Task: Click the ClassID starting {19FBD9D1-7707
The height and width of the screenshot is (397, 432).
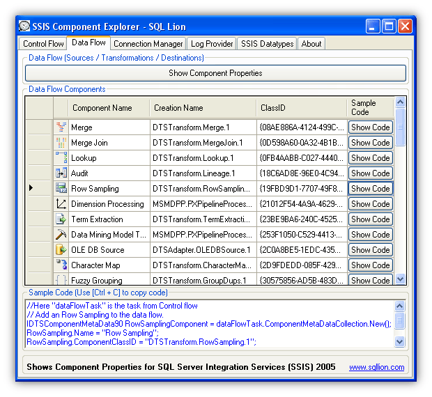Action: click(x=302, y=188)
